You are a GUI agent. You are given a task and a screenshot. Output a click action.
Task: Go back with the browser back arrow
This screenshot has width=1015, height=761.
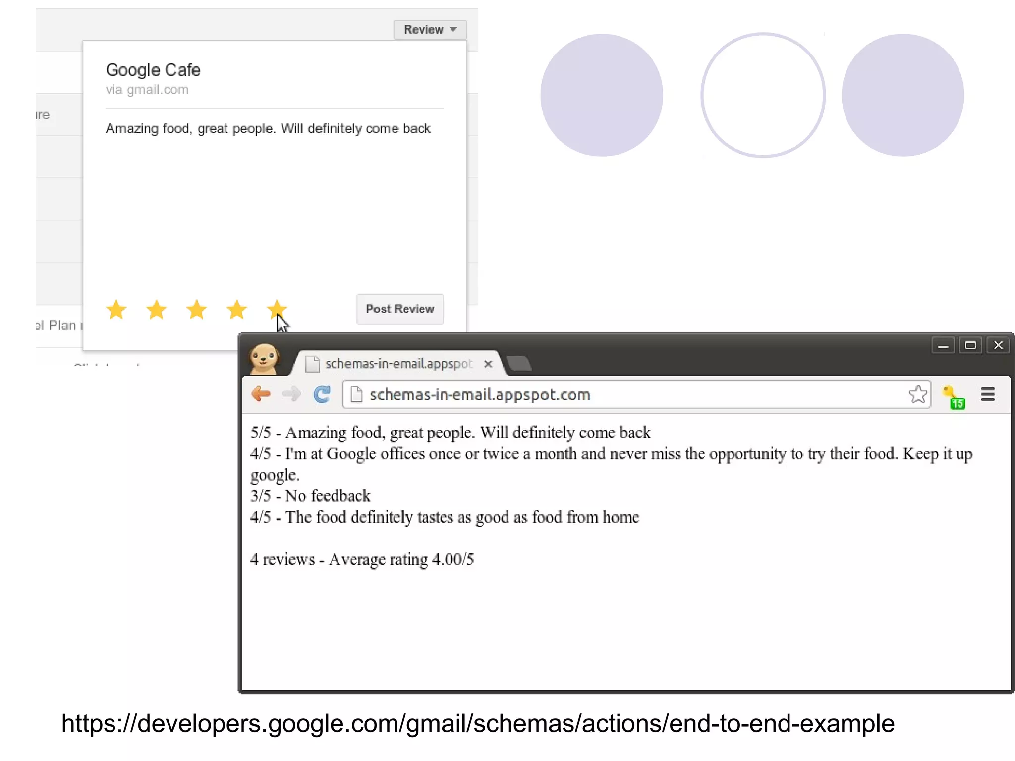[x=261, y=394]
